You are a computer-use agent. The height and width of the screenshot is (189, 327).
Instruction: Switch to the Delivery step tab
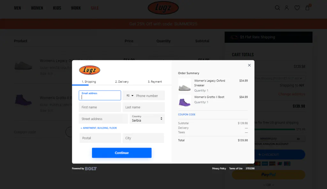(122, 81)
